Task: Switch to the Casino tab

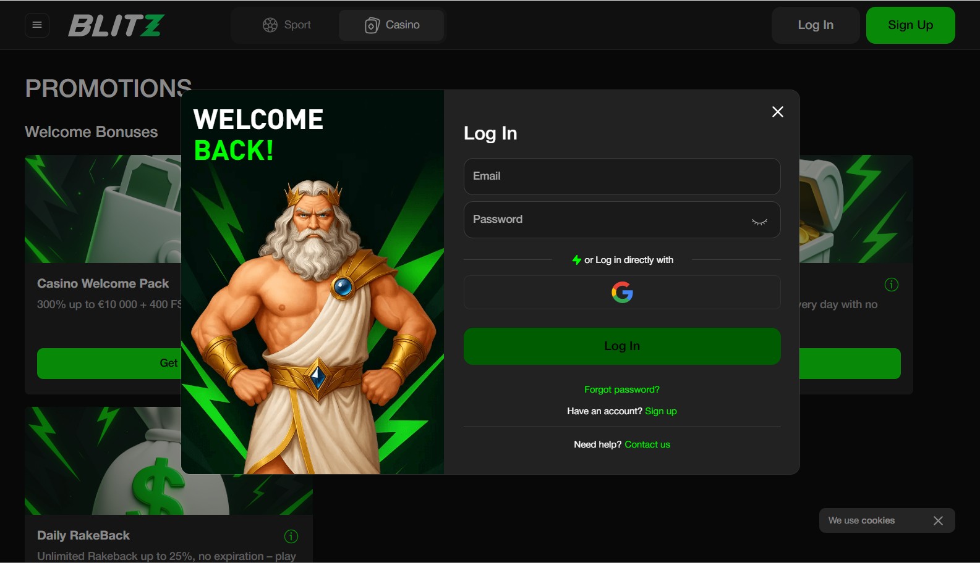Action: (x=391, y=25)
